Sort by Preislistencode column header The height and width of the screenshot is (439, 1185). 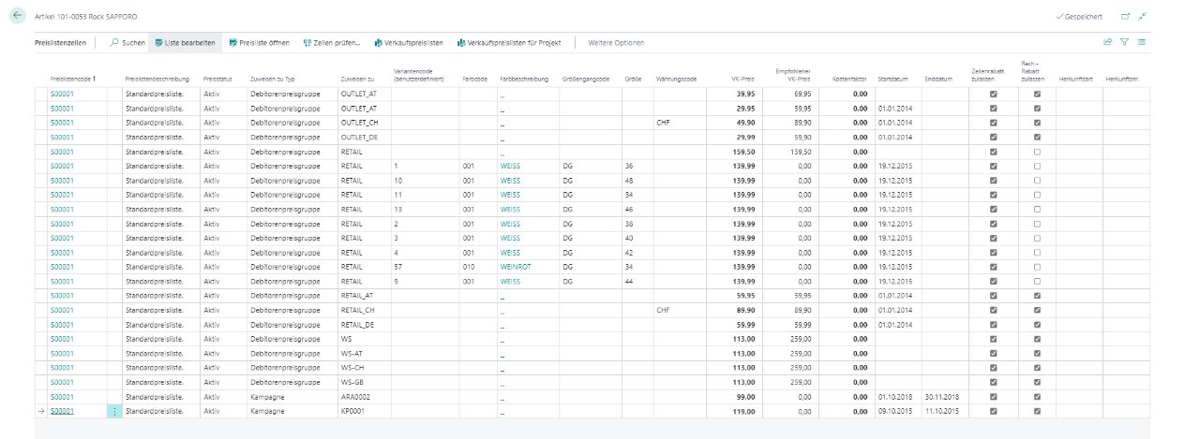click(x=75, y=79)
